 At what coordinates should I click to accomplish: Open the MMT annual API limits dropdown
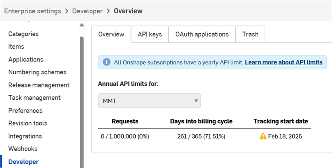(x=149, y=101)
